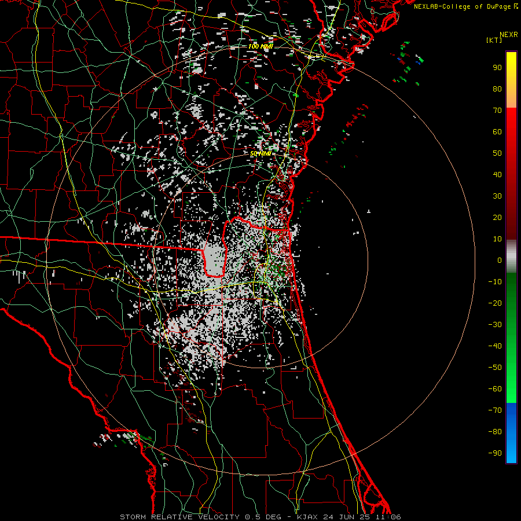Click the 100 NMI range ring label

pos(260,46)
